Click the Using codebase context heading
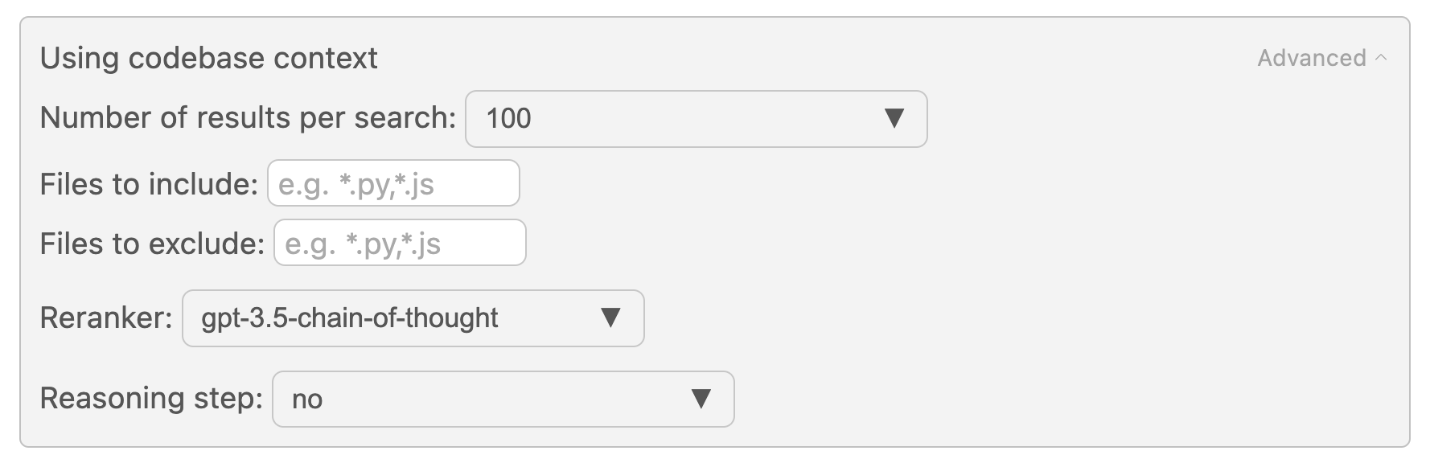 [x=208, y=58]
